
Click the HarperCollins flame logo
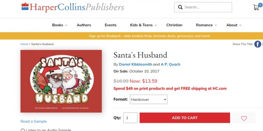pos(25,7)
